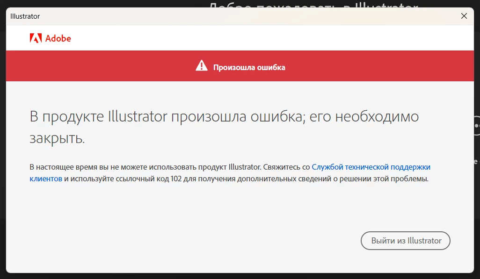Click the warning triangle icon in red banner
This screenshot has width=480, height=279.
coord(202,66)
